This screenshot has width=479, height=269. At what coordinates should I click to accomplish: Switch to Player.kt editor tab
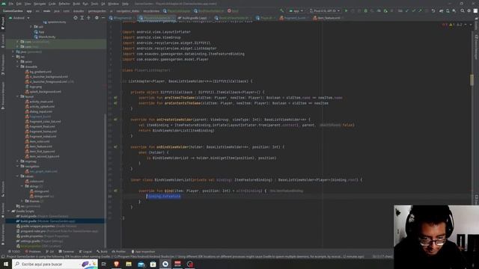tap(265, 18)
